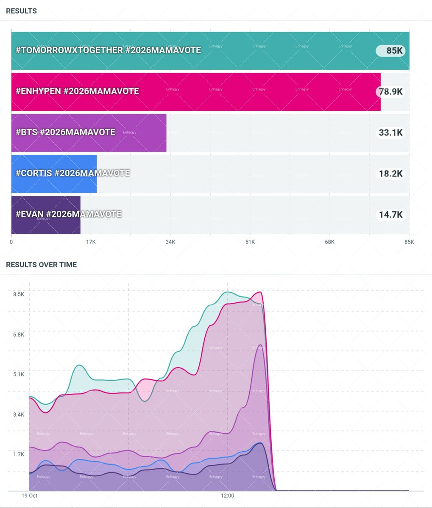Click the 17K x-axis label

tap(91, 242)
